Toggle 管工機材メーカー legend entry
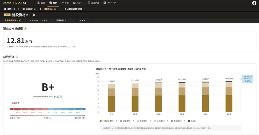 click(145, 121)
